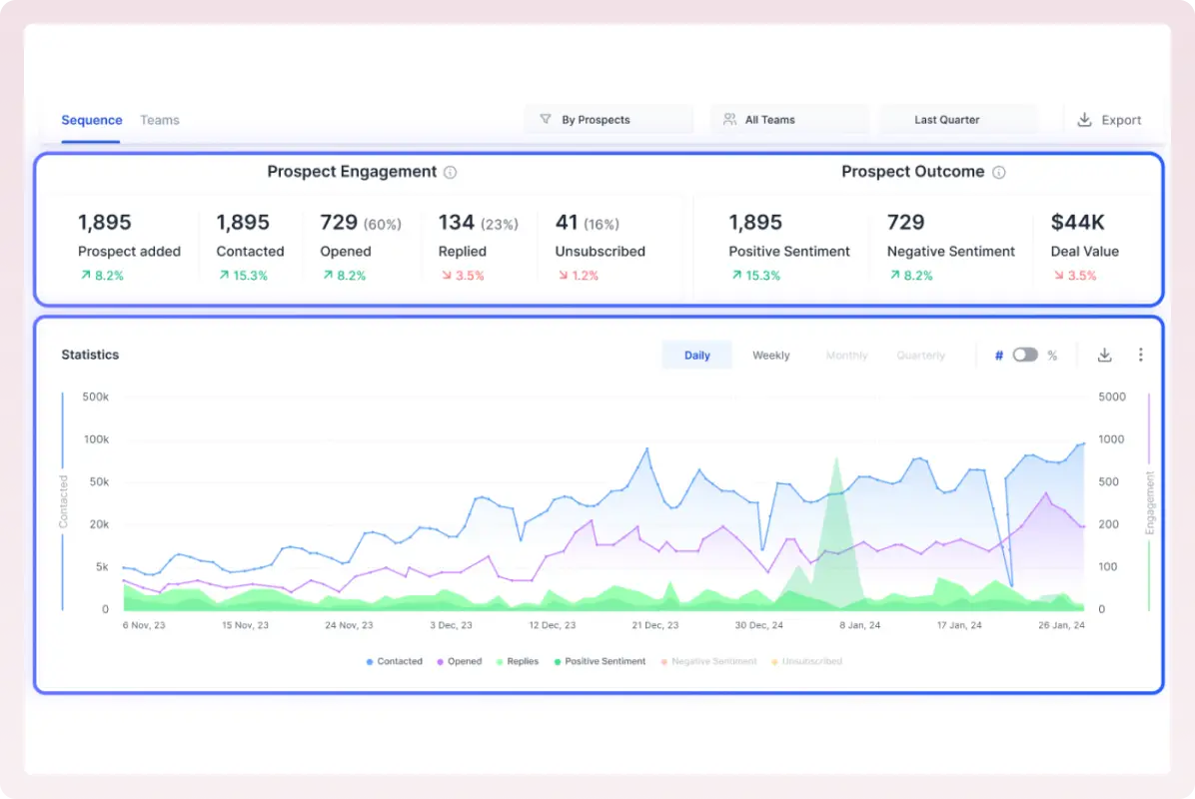This screenshot has height=799, width=1195.
Task: Hide the Contacted series in chart legend
Action: coord(394,661)
